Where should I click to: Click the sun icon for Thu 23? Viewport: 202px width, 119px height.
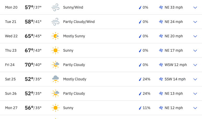(55, 50)
